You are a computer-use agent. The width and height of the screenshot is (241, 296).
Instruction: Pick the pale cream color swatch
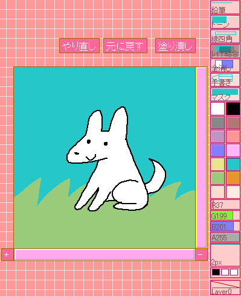pos(233,192)
